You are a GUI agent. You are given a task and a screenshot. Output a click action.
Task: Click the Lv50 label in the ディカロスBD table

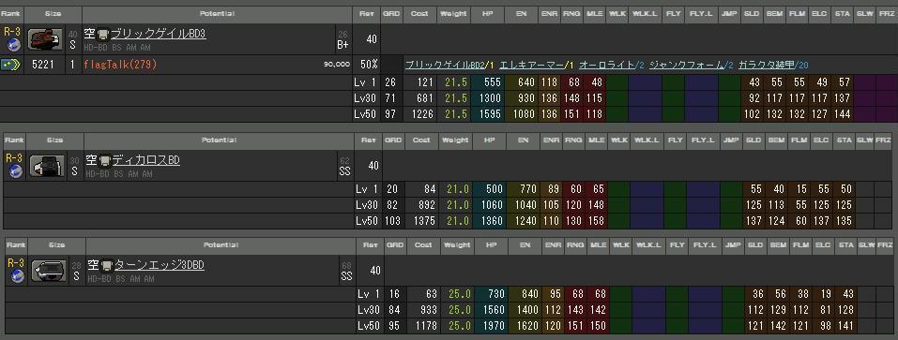coord(367,220)
